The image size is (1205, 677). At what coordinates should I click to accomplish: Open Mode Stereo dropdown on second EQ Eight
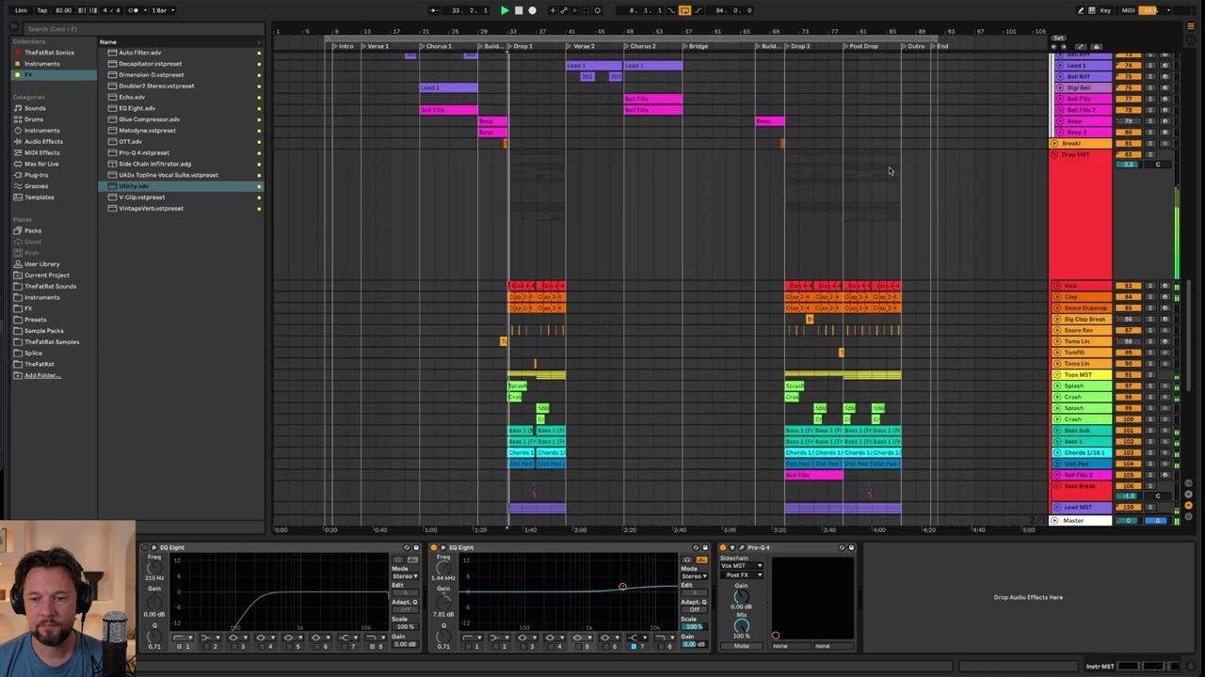(694, 576)
